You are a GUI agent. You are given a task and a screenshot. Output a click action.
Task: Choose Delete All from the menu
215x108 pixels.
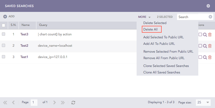(152, 29)
